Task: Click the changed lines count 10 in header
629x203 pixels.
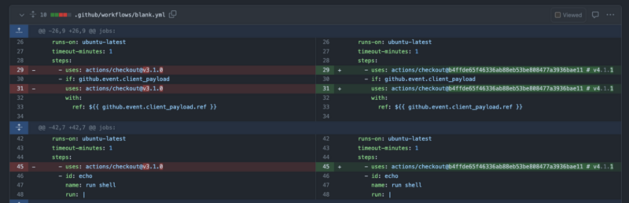Action: point(43,15)
